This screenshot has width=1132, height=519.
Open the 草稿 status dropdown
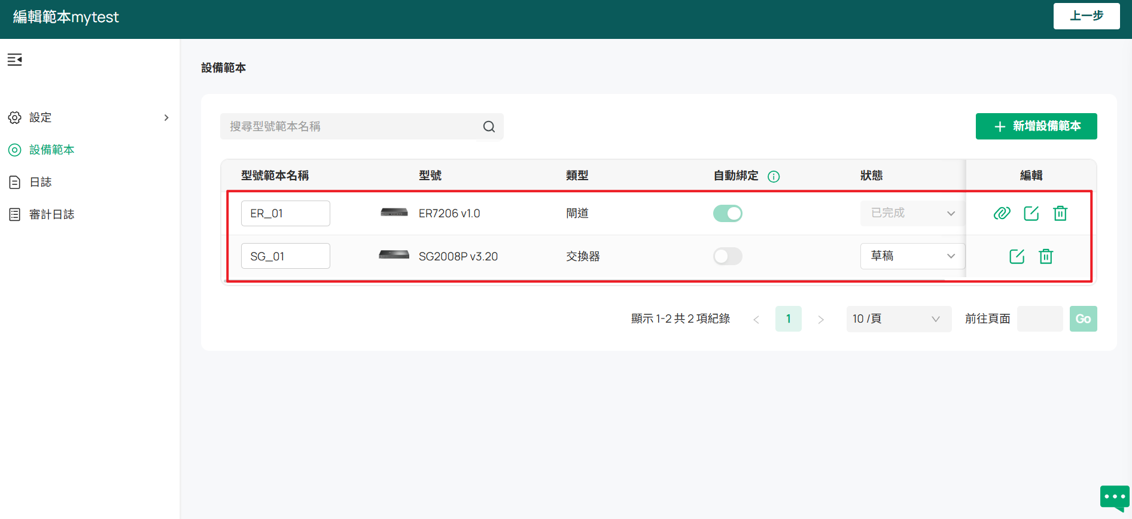[912, 256]
